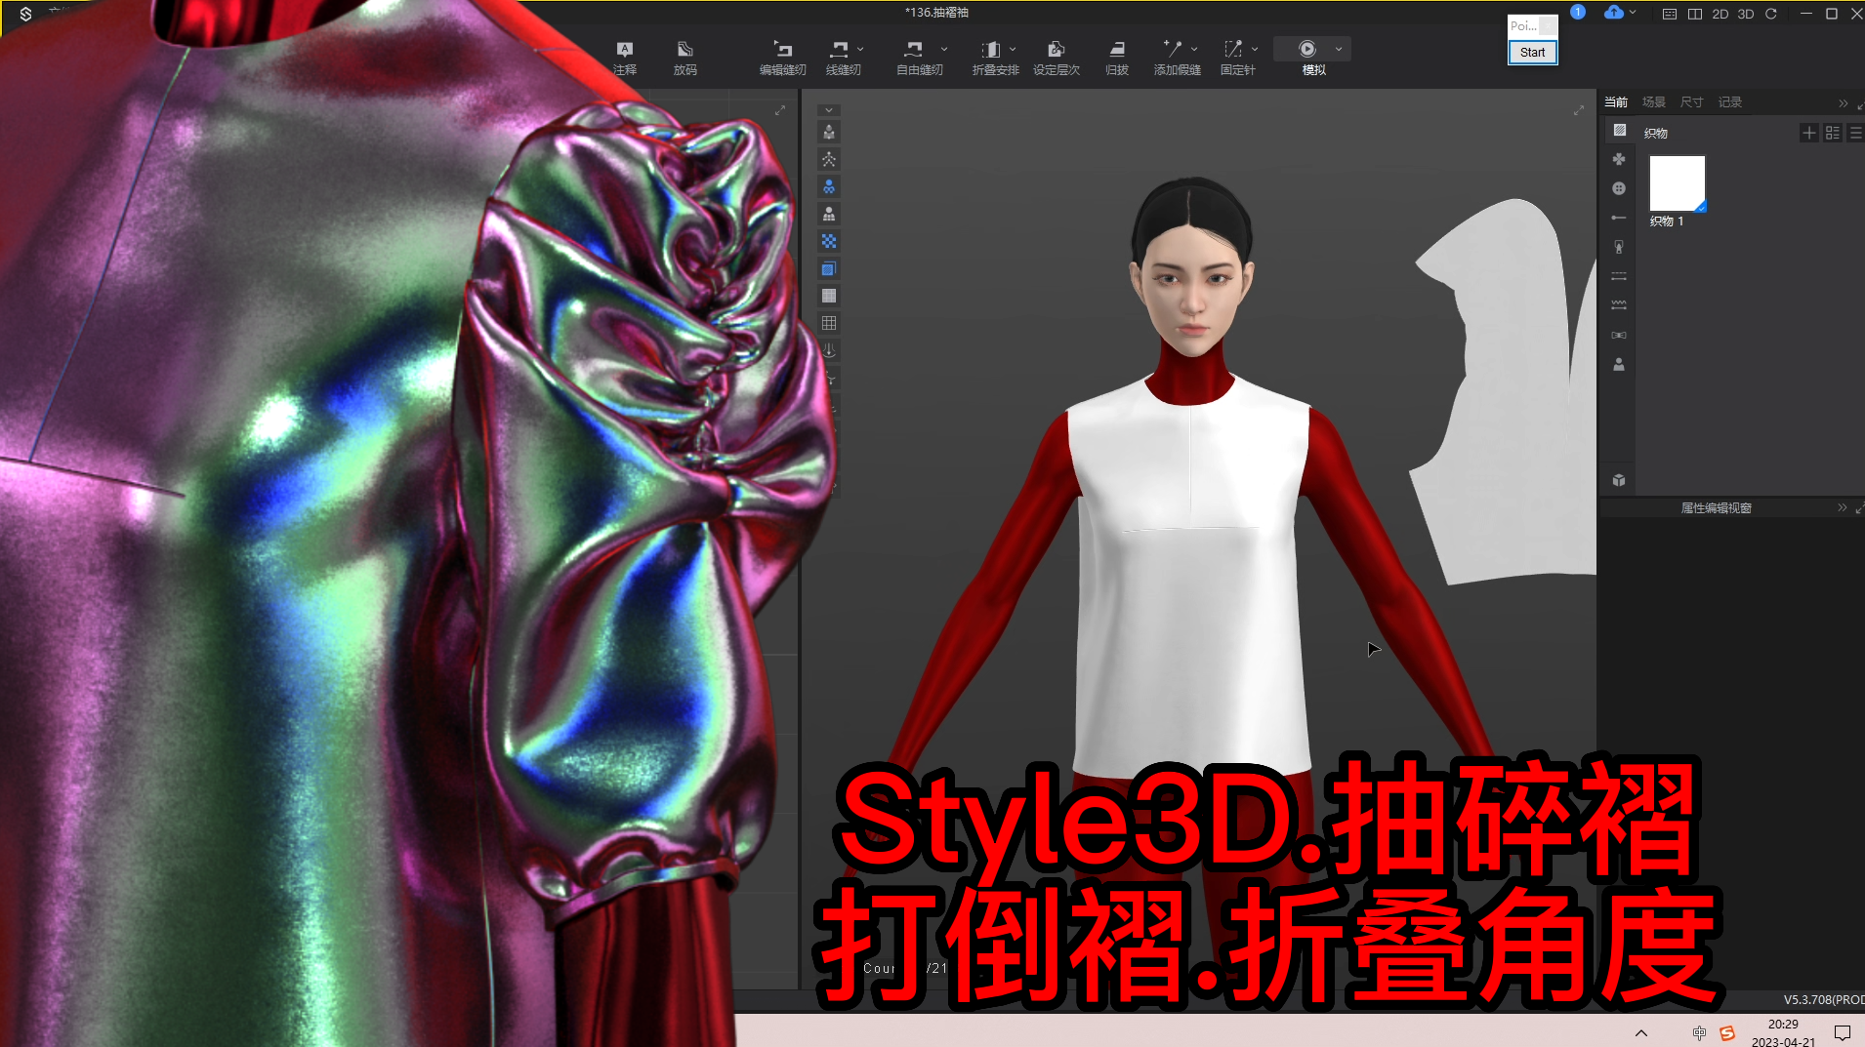The width and height of the screenshot is (1865, 1047).
Task: Switch fabric list to thumbnail-detail view
Action: tap(1833, 133)
